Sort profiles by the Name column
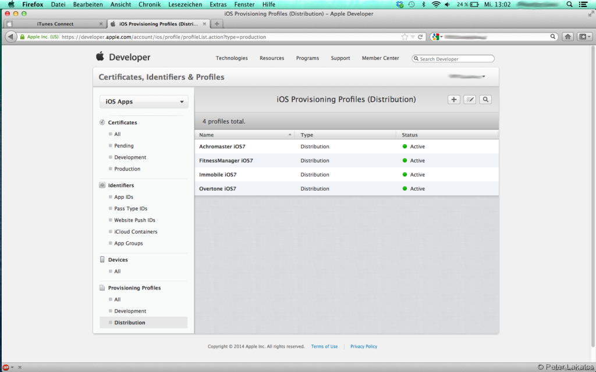Image resolution: width=596 pixels, height=372 pixels. point(245,135)
